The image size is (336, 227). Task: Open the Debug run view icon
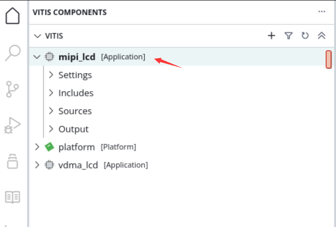(x=13, y=125)
